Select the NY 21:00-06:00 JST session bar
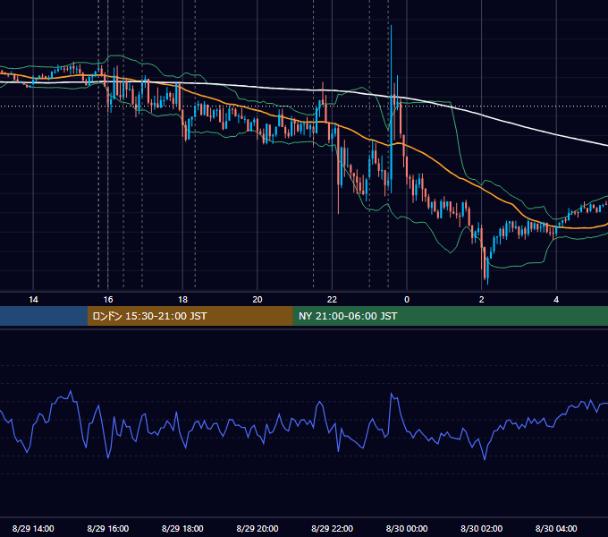Viewport: 608px width, 537px height. pyautogui.click(x=450, y=316)
